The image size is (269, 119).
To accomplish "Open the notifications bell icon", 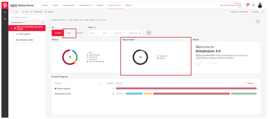I will tap(247, 5).
